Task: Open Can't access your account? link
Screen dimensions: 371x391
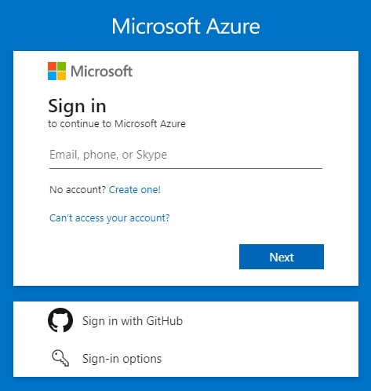Action: pos(110,217)
